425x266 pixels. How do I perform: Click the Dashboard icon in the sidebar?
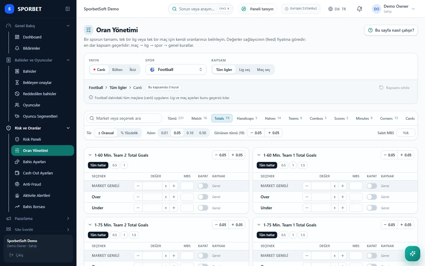[x=17, y=37]
